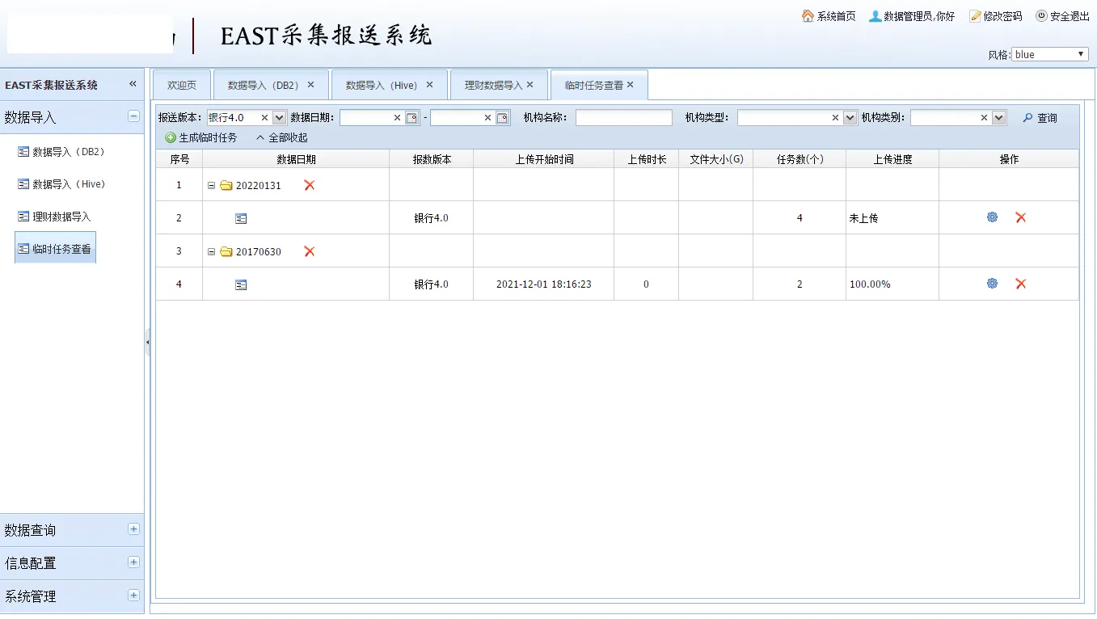Delete the 20220131 folder using red X

coord(309,185)
